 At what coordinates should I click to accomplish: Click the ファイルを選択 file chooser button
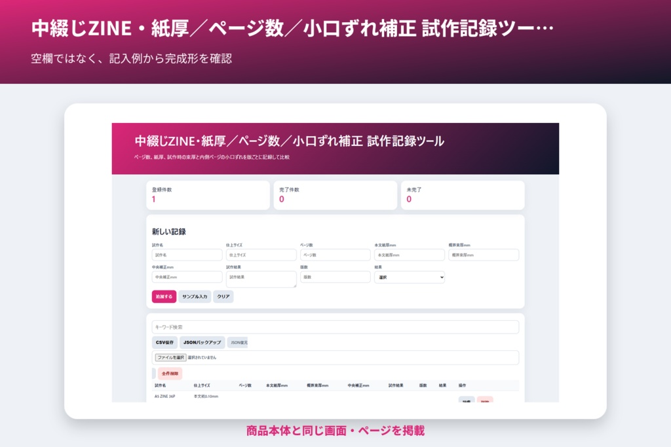pos(170,357)
